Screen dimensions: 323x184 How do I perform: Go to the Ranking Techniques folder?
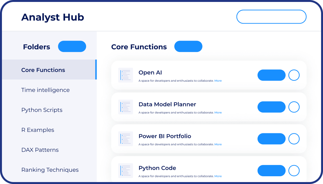tap(50, 170)
